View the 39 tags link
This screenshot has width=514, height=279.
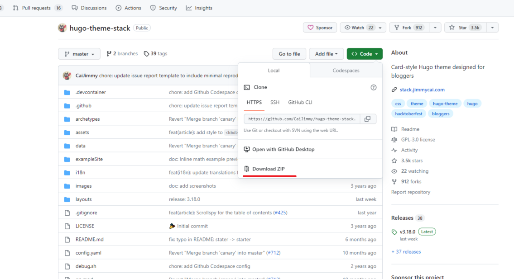coord(155,54)
